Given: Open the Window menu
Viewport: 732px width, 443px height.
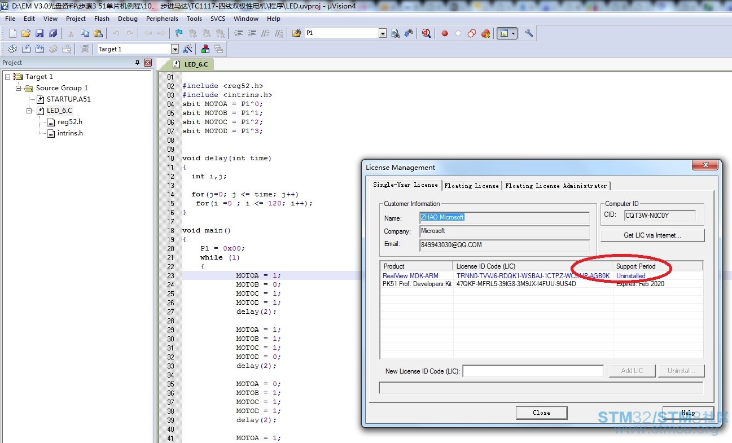Looking at the screenshot, I should (x=246, y=19).
